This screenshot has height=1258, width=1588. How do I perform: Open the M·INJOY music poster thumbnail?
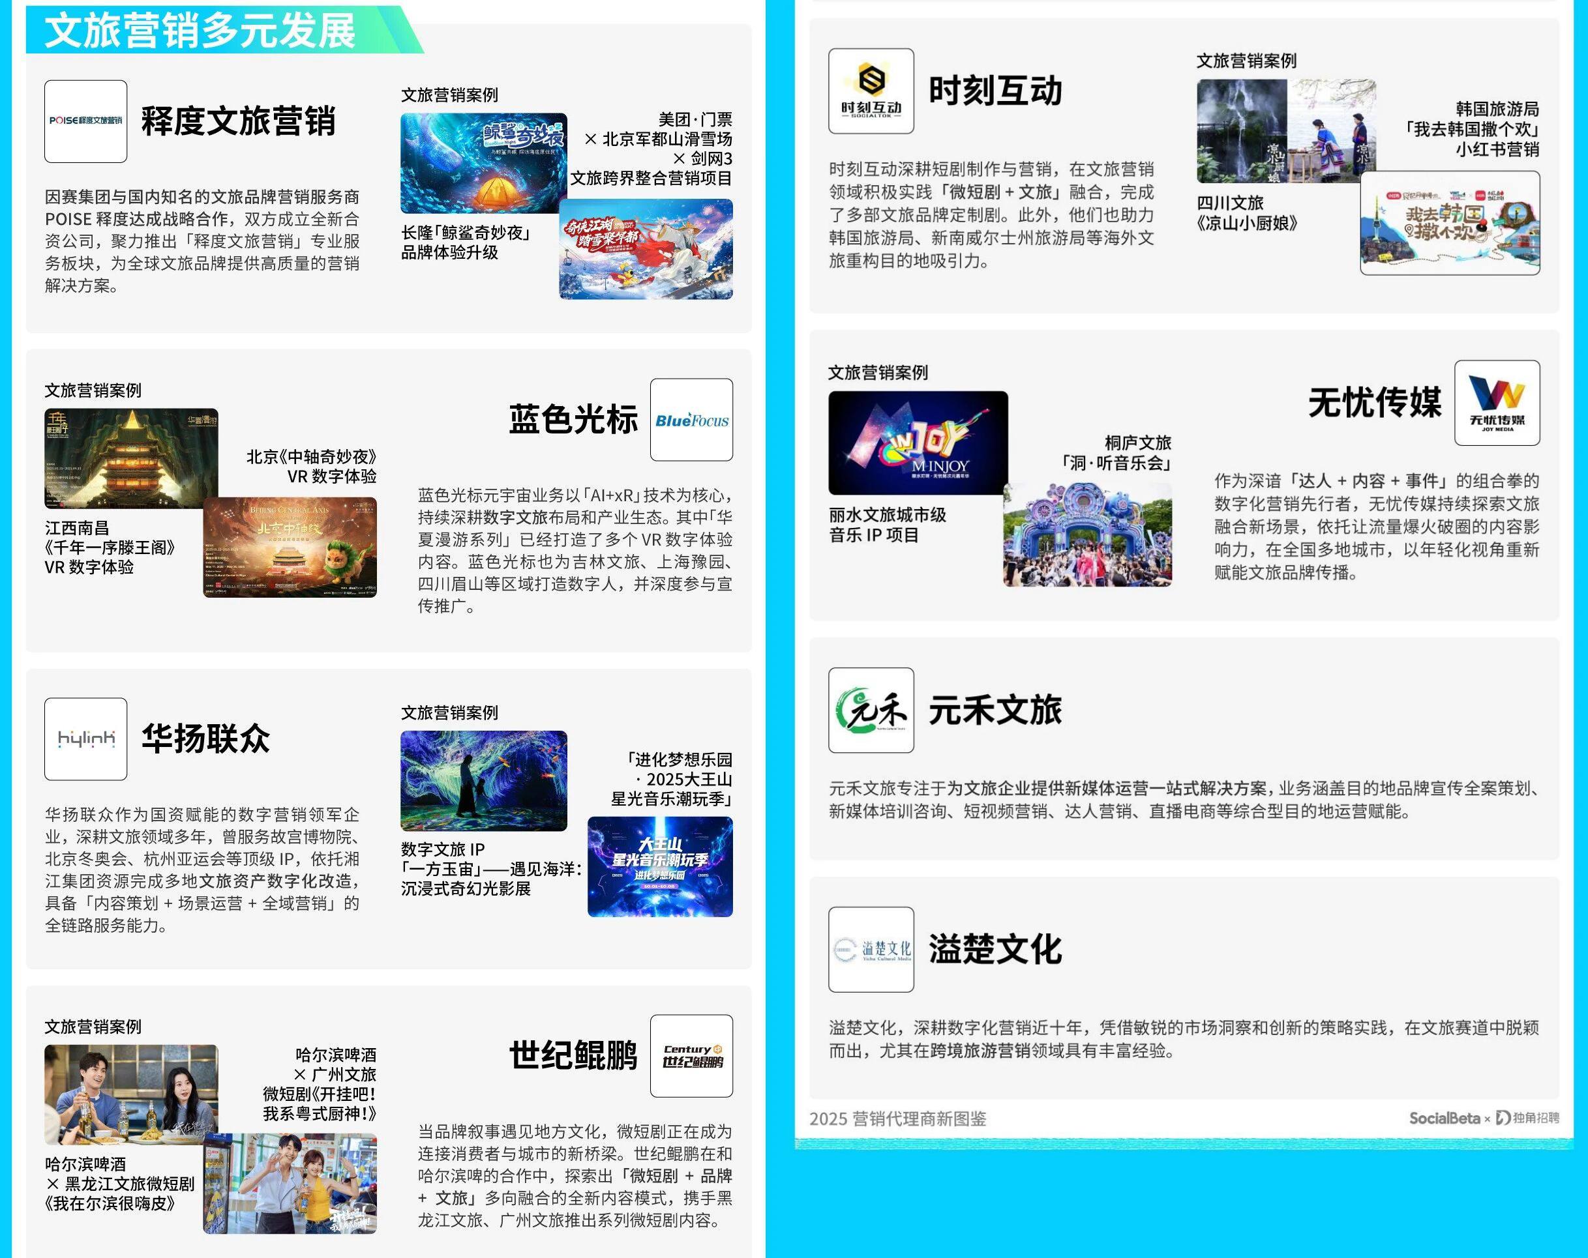tap(918, 443)
